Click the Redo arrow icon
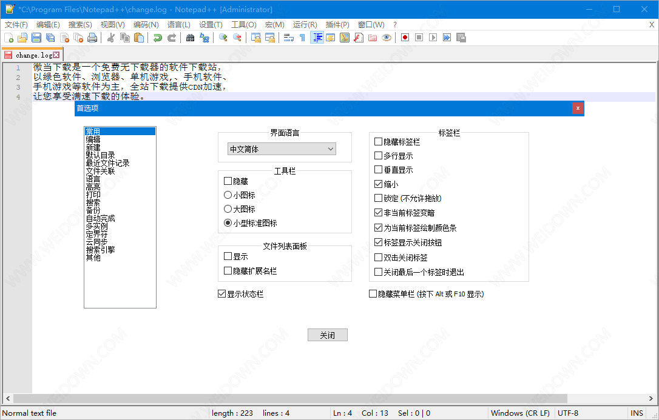This screenshot has width=659, height=420. [x=172, y=38]
